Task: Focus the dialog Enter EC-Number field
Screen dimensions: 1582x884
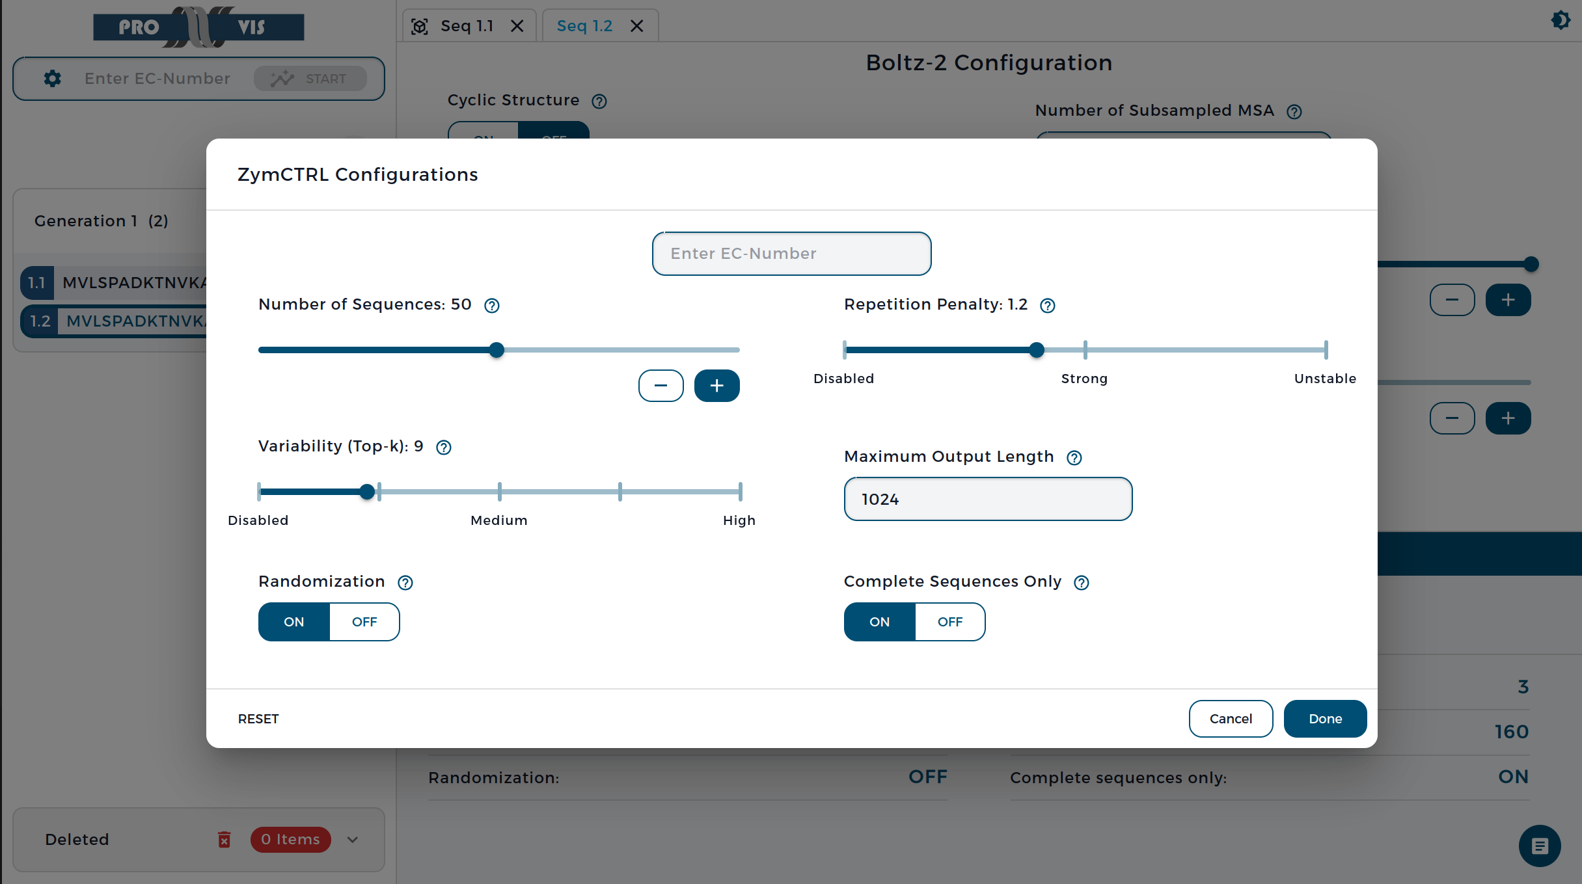Action: (x=791, y=254)
